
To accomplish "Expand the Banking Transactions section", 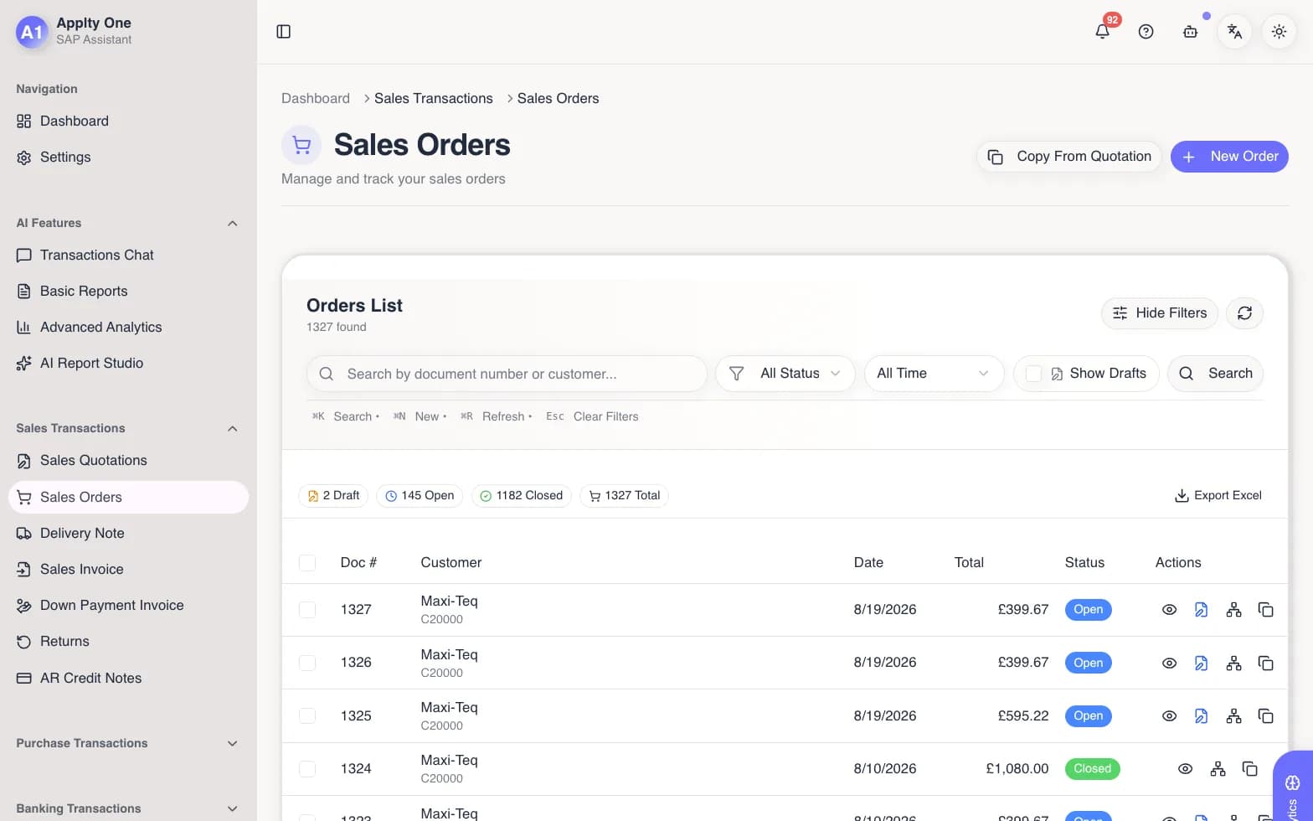I will [x=232, y=809].
